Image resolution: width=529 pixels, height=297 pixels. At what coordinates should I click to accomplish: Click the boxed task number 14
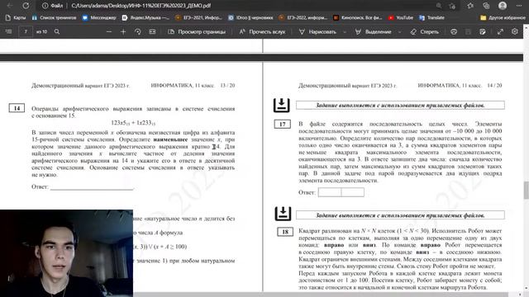[17, 108]
